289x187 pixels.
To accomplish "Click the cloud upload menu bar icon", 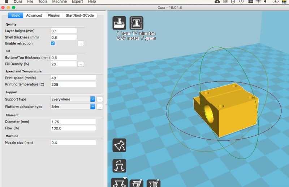I will [217, 2].
